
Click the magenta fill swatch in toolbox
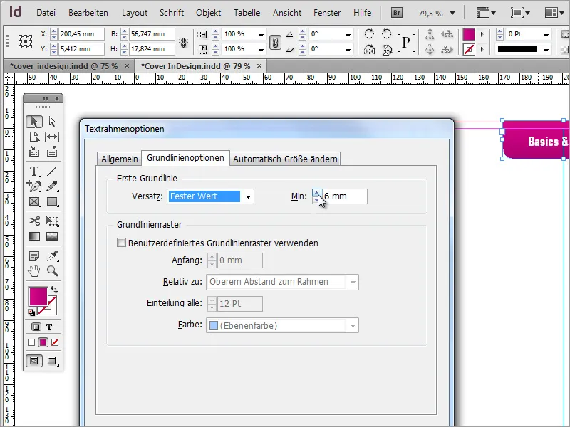coord(38,296)
